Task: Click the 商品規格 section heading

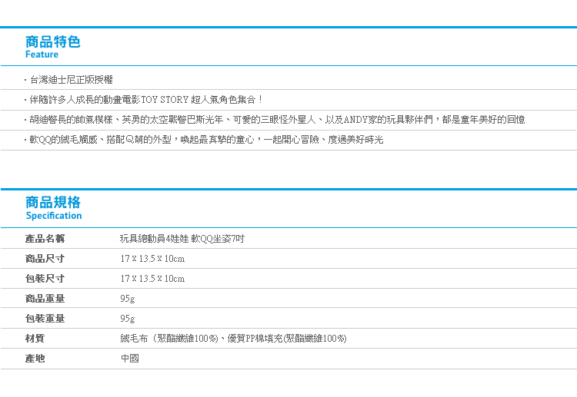Action: click(x=52, y=203)
